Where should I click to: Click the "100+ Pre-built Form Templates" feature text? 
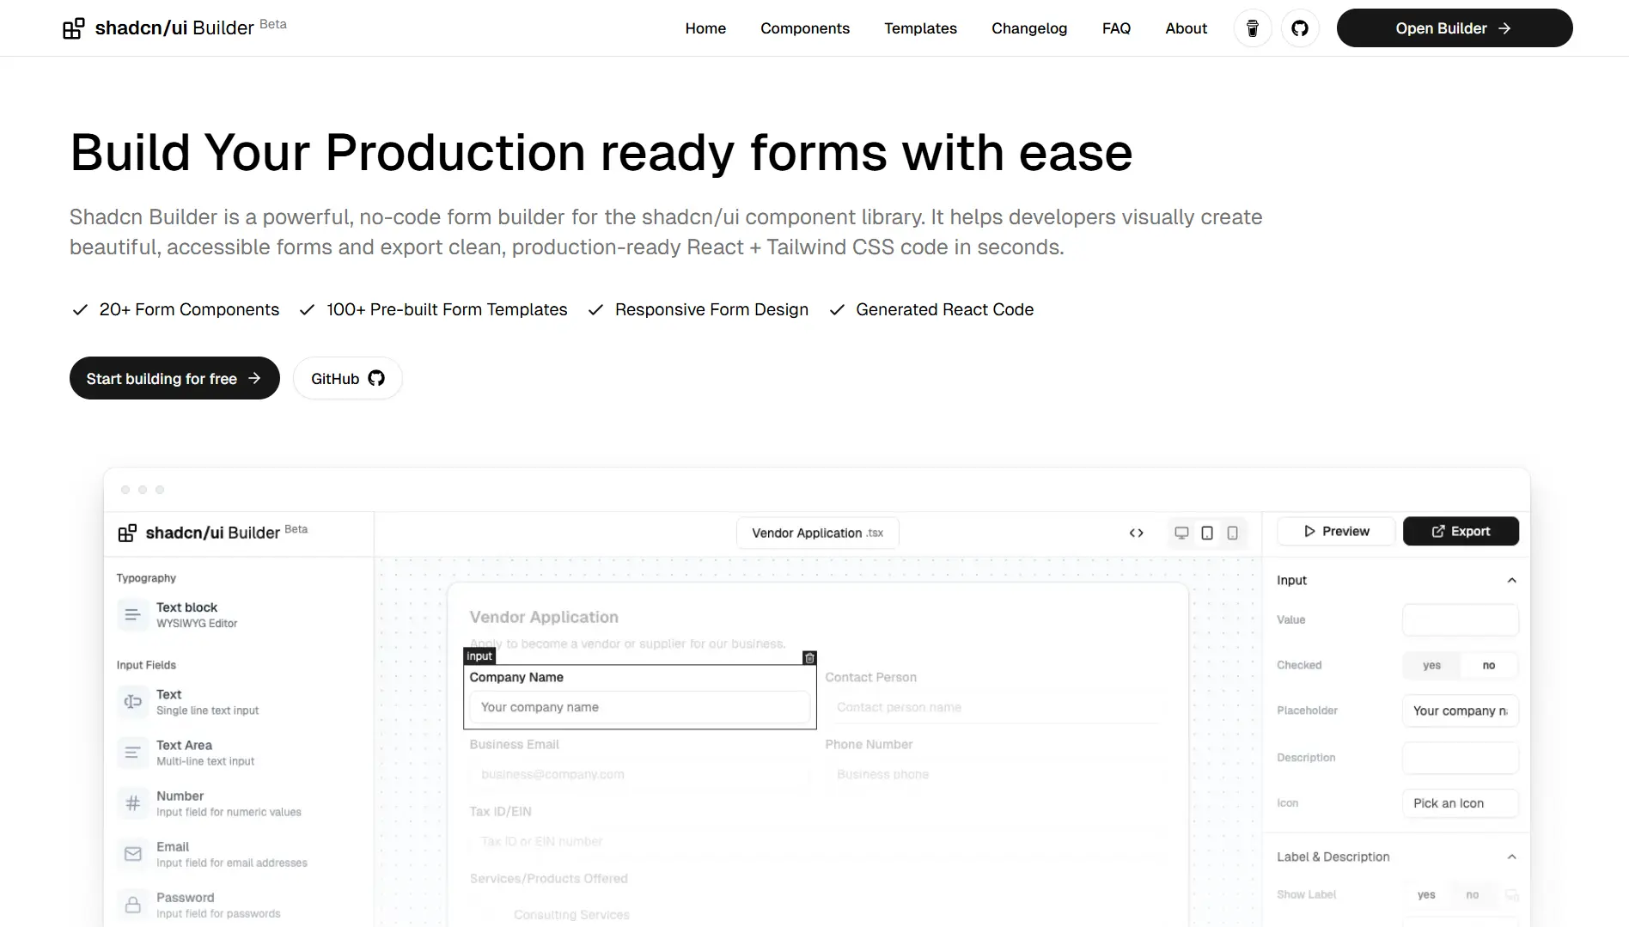(x=447, y=309)
